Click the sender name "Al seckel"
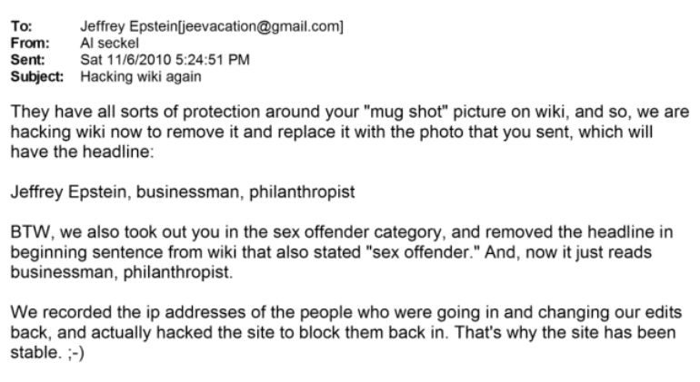 109,43
